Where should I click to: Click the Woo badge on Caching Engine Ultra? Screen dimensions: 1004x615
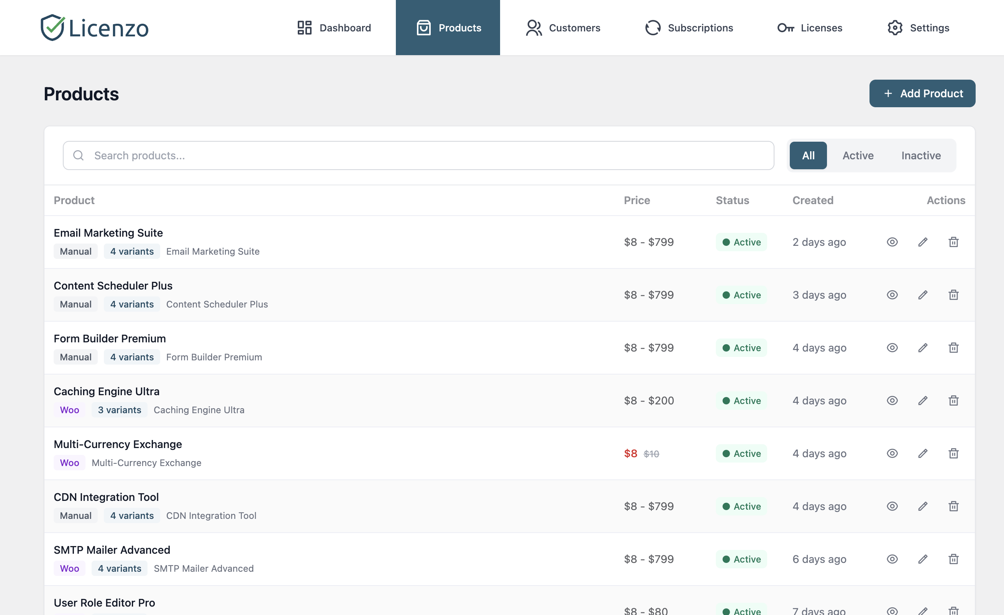click(x=69, y=410)
